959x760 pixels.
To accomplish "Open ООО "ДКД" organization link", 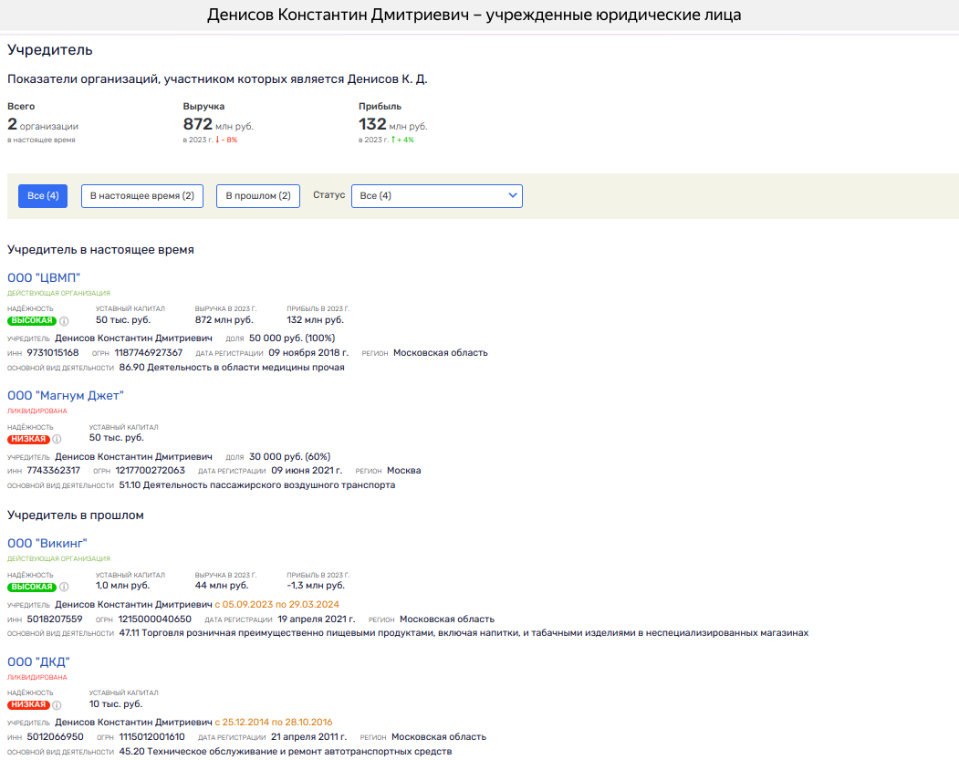I will [38, 661].
